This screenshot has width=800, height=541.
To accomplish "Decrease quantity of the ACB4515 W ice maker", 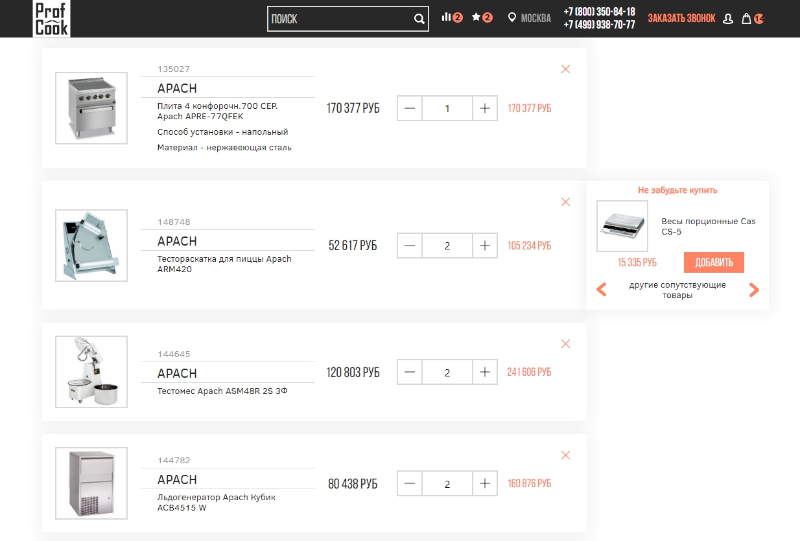I will (x=410, y=483).
